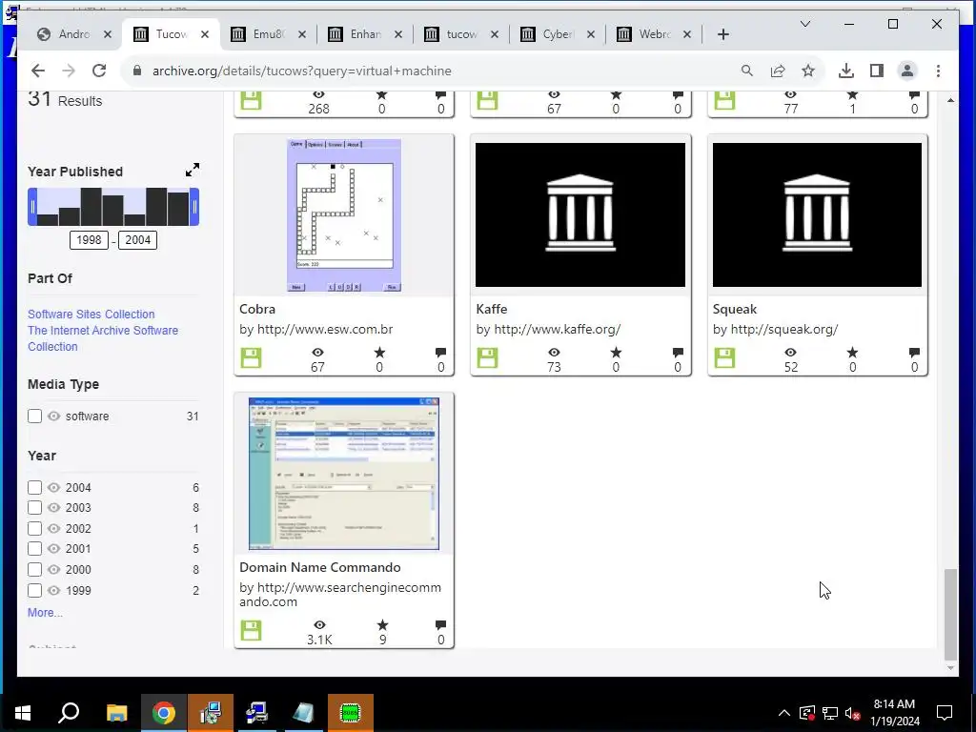The image size is (976, 732).
Task: Toggle eye icon next to software
Action: point(54,416)
